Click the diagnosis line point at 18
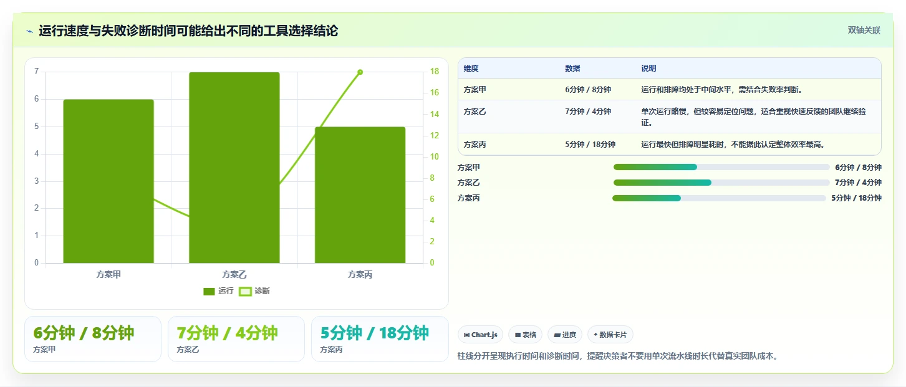This screenshot has height=387, width=906. click(360, 72)
